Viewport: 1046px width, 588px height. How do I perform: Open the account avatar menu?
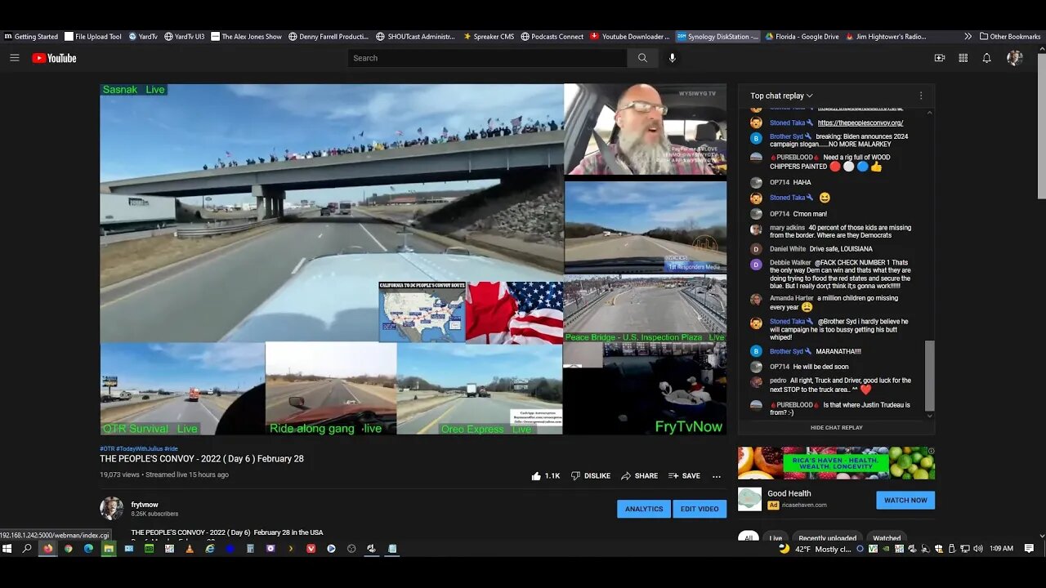click(1014, 58)
